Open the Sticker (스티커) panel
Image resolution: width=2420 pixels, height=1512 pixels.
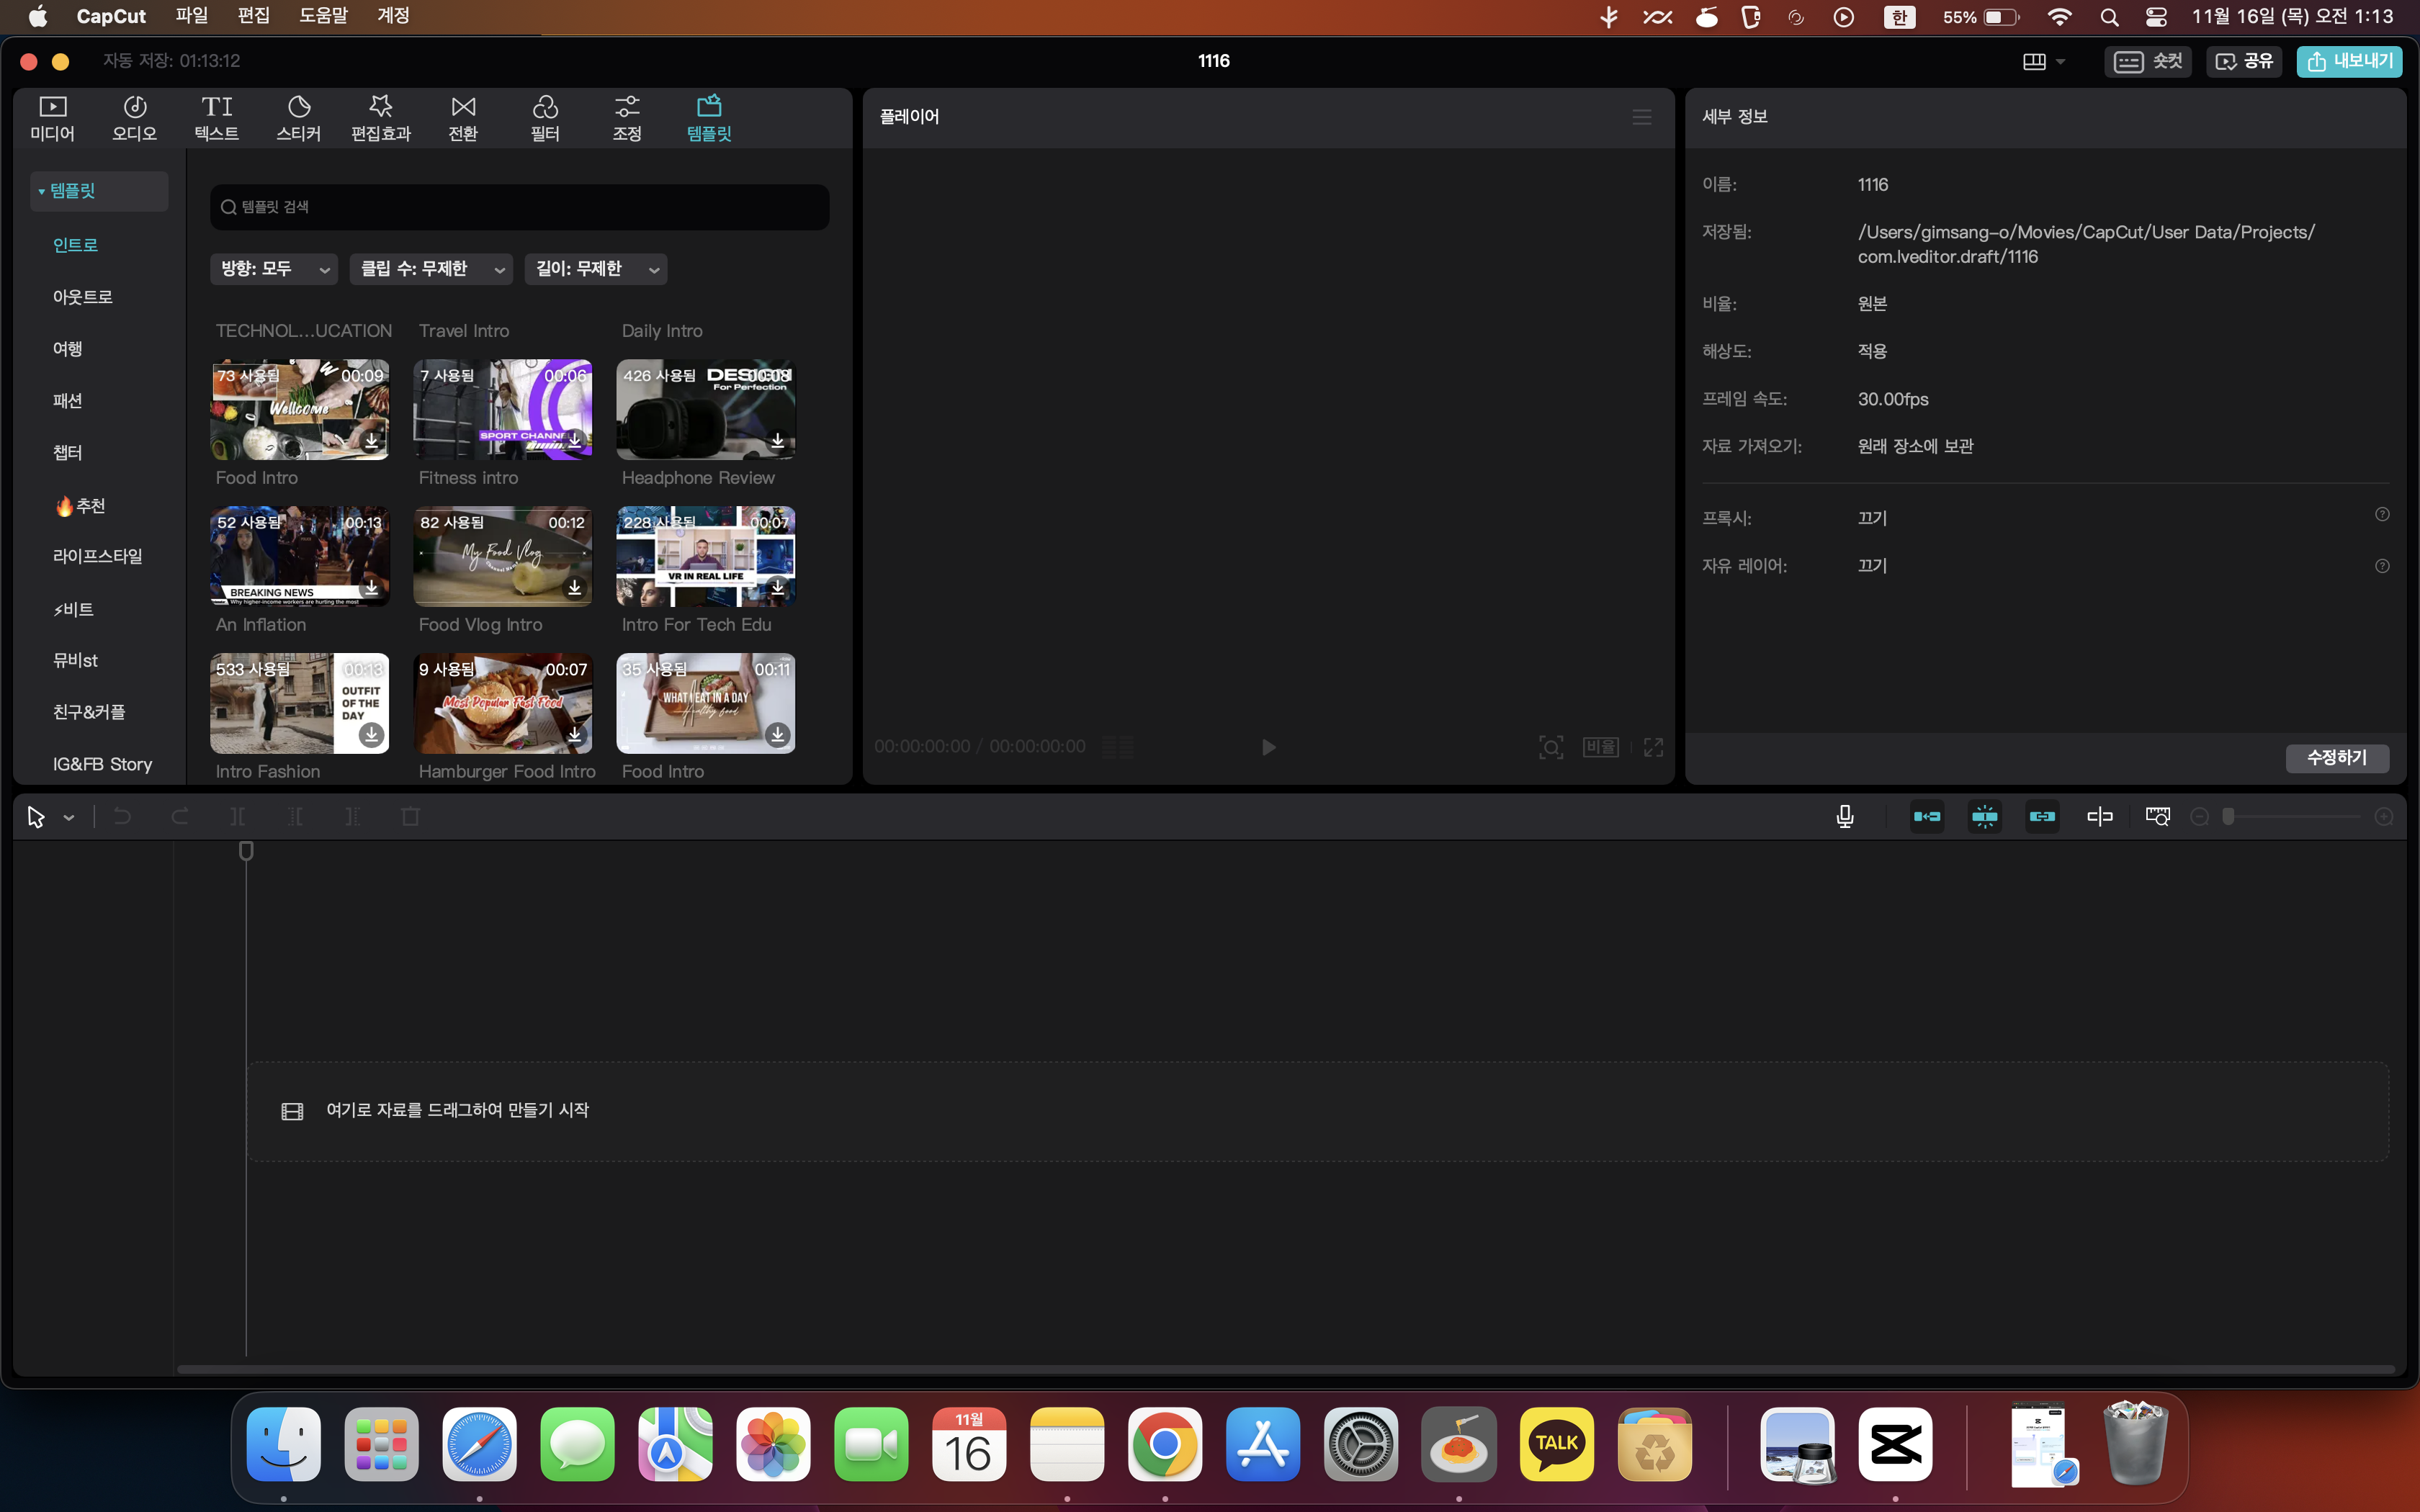click(298, 117)
